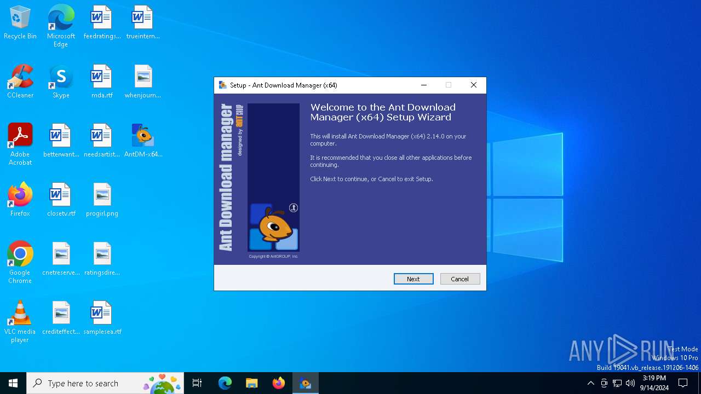Screen dimensions: 701x394
Task: Select the progirl.png image icon
Action: pyautogui.click(x=102, y=200)
